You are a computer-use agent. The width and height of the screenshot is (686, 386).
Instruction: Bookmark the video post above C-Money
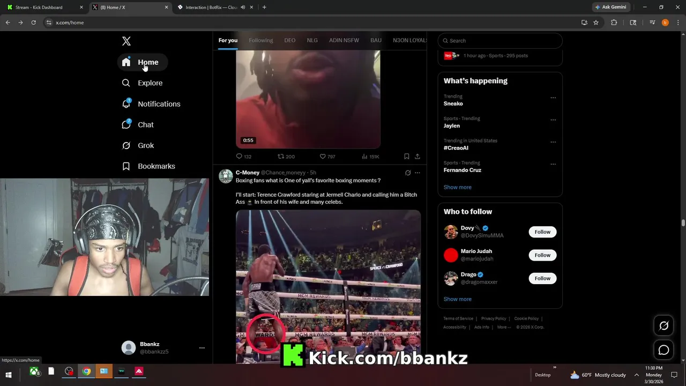tap(407, 157)
